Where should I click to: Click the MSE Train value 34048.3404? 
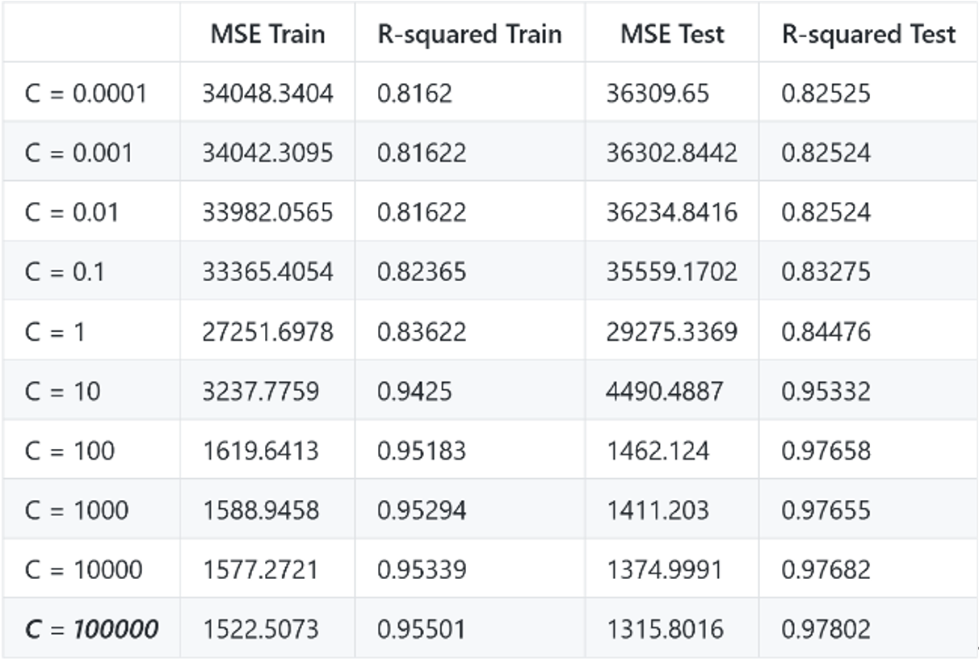click(267, 94)
